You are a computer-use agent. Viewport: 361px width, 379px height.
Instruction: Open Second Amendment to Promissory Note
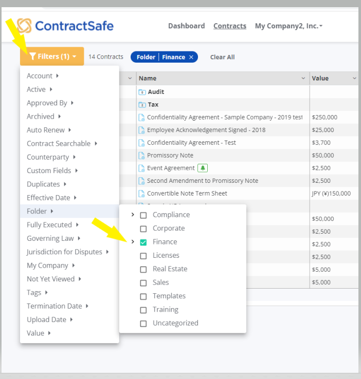click(203, 181)
